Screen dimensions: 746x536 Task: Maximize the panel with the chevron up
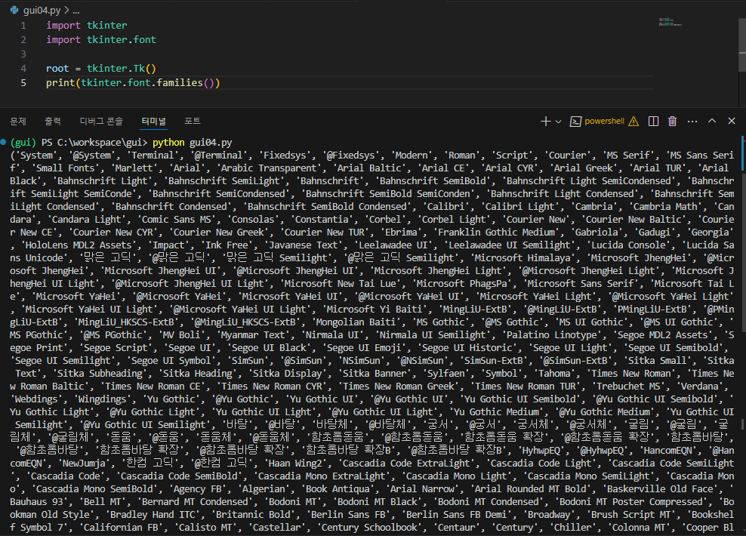point(712,121)
